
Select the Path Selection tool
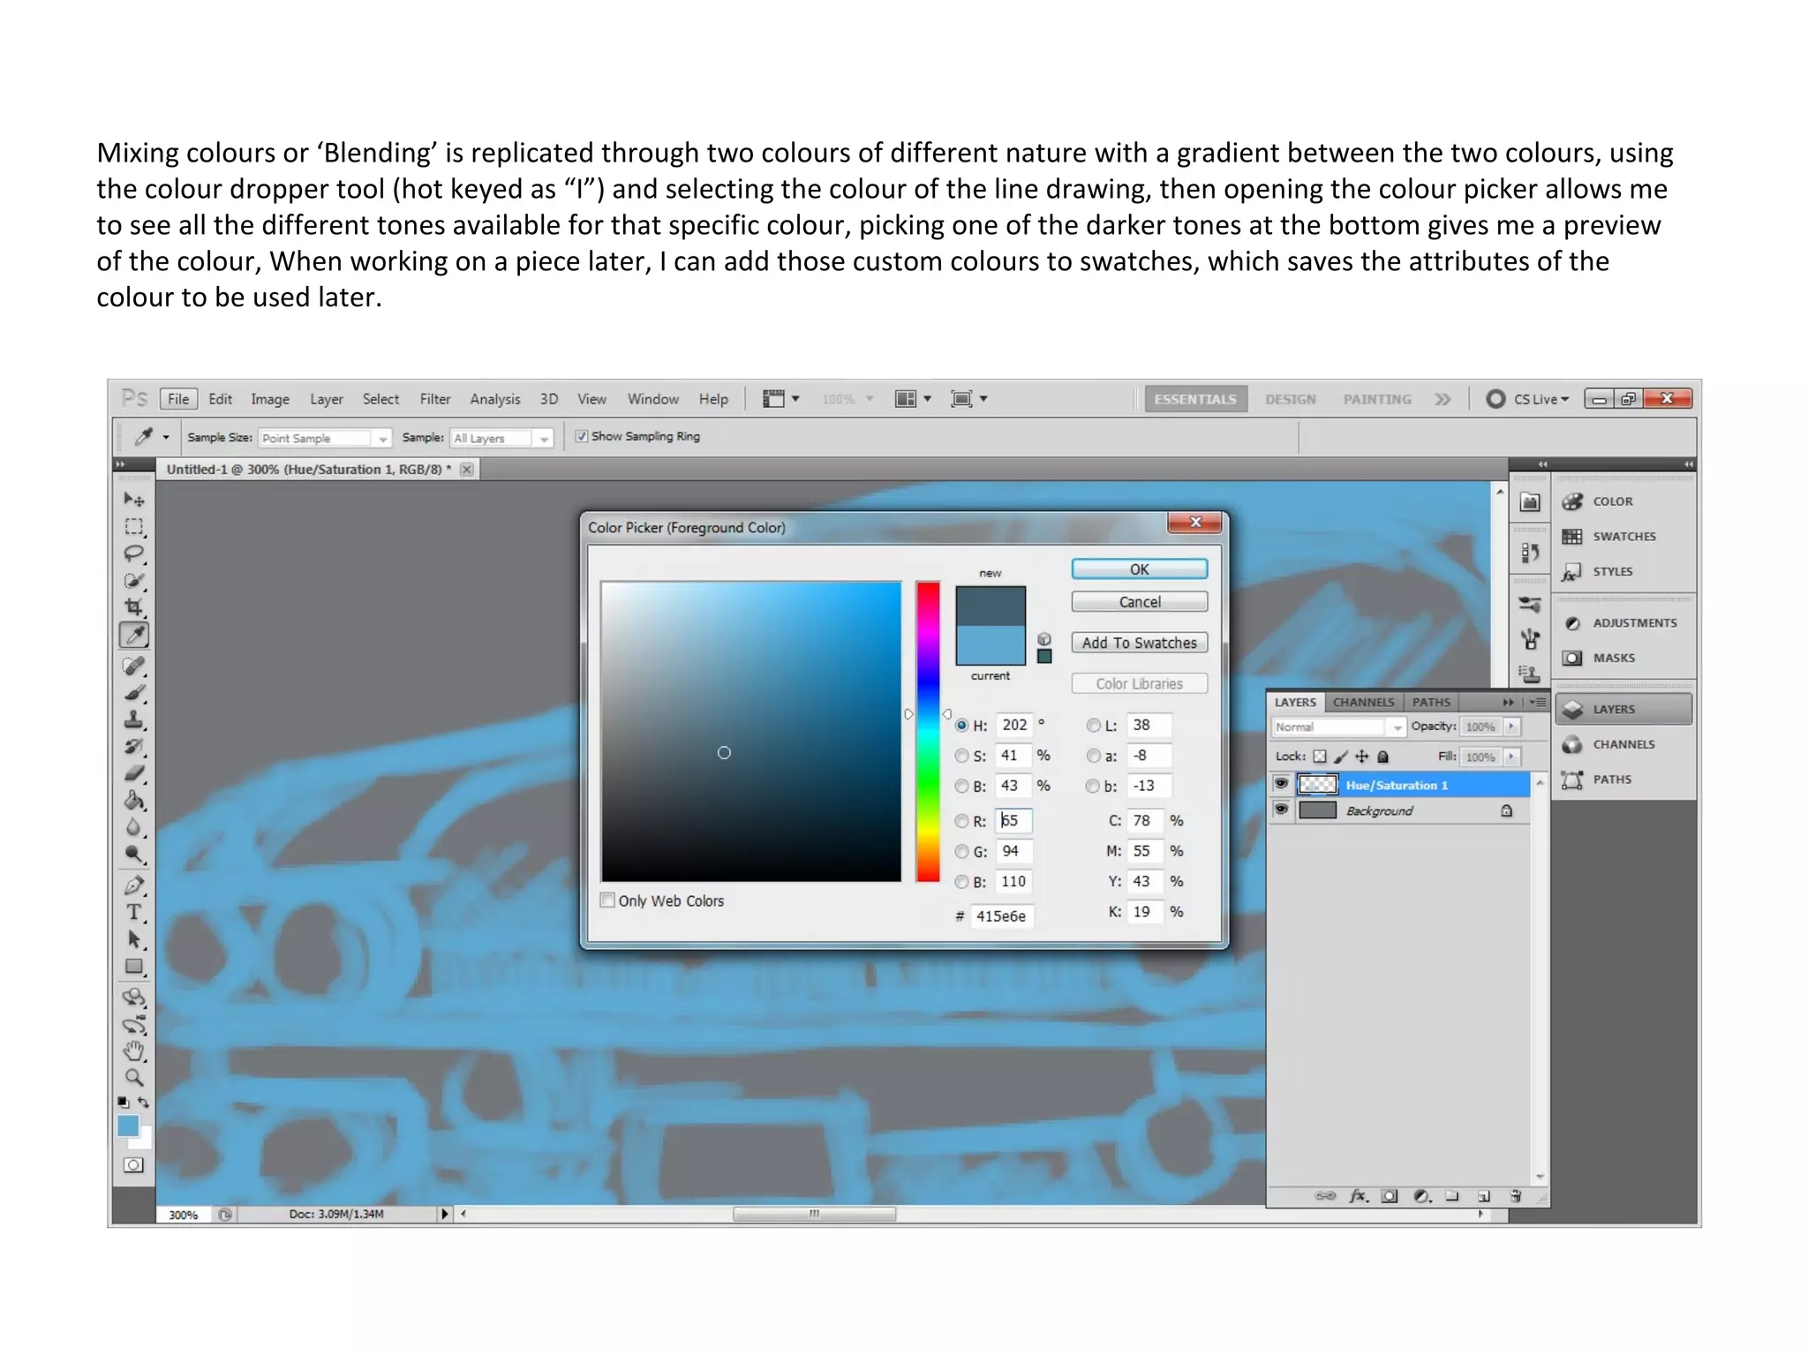pyautogui.click(x=134, y=939)
